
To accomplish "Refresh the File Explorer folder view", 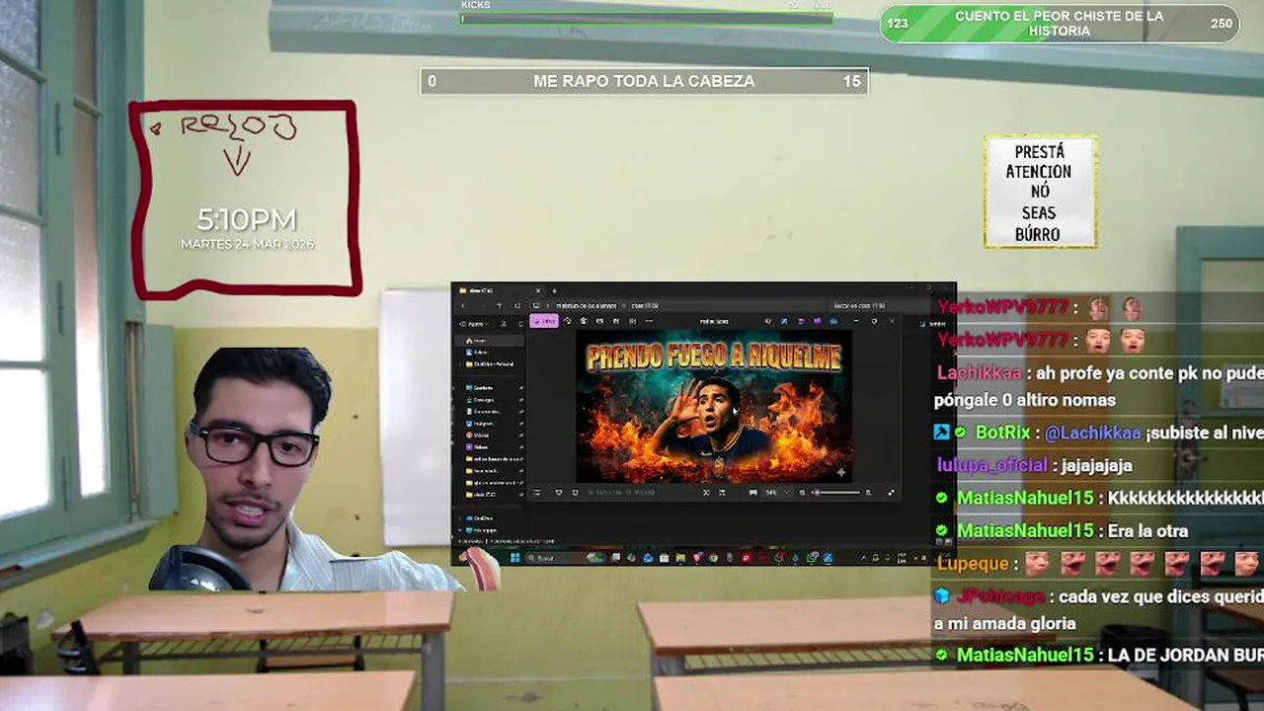I will click(516, 306).
